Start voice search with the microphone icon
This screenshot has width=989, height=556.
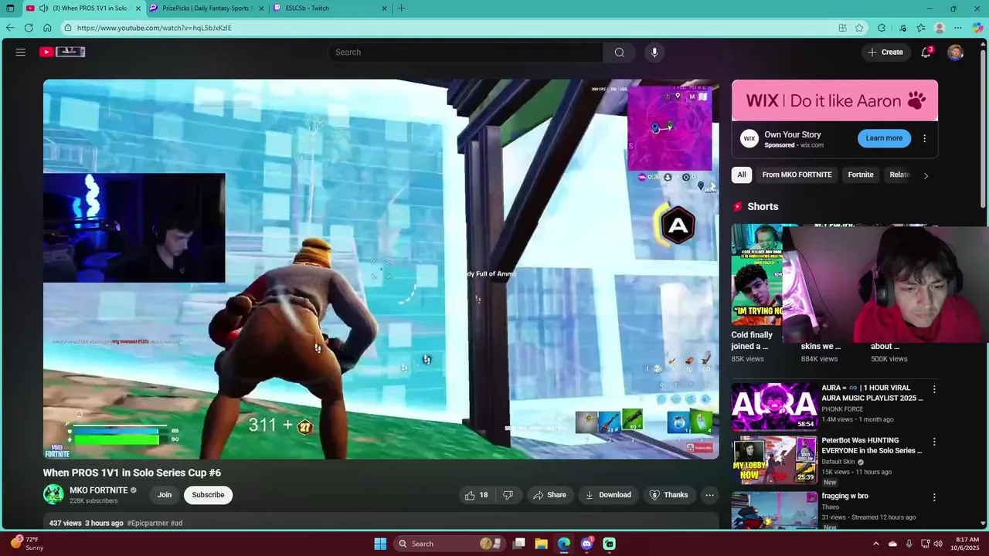[x=654, y=53]
